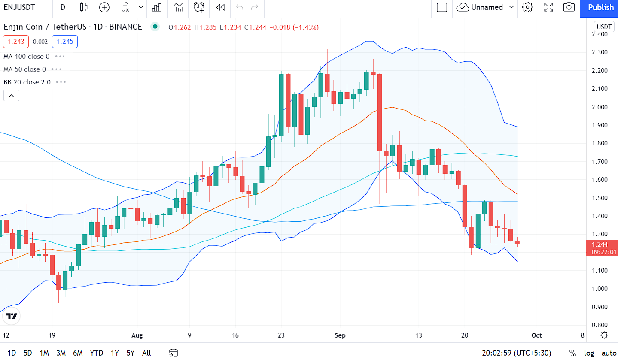The height and width of the screenshot is (362, 618).
Task: Select the BB 20 close 2 0 legend
Action: (27, 82)
